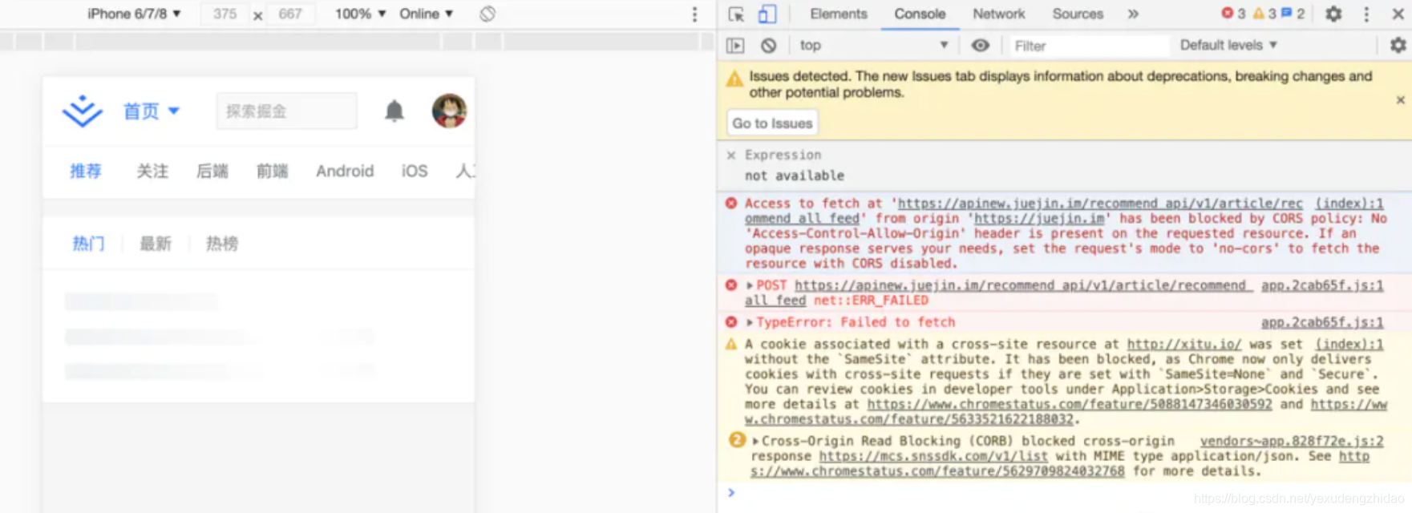Open the https://juejin.im origin link
The width and height of the screenshot is (1412, 513).
click(1040, 219)
